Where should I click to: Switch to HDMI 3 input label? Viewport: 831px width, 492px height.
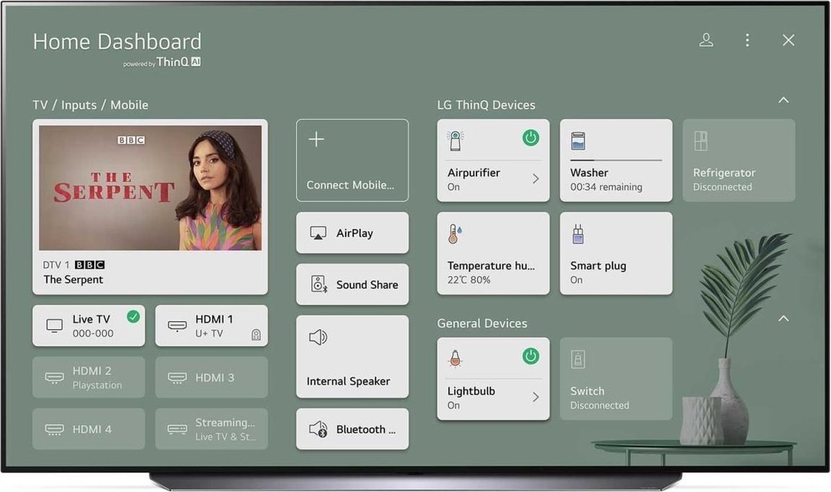(215, 378)
